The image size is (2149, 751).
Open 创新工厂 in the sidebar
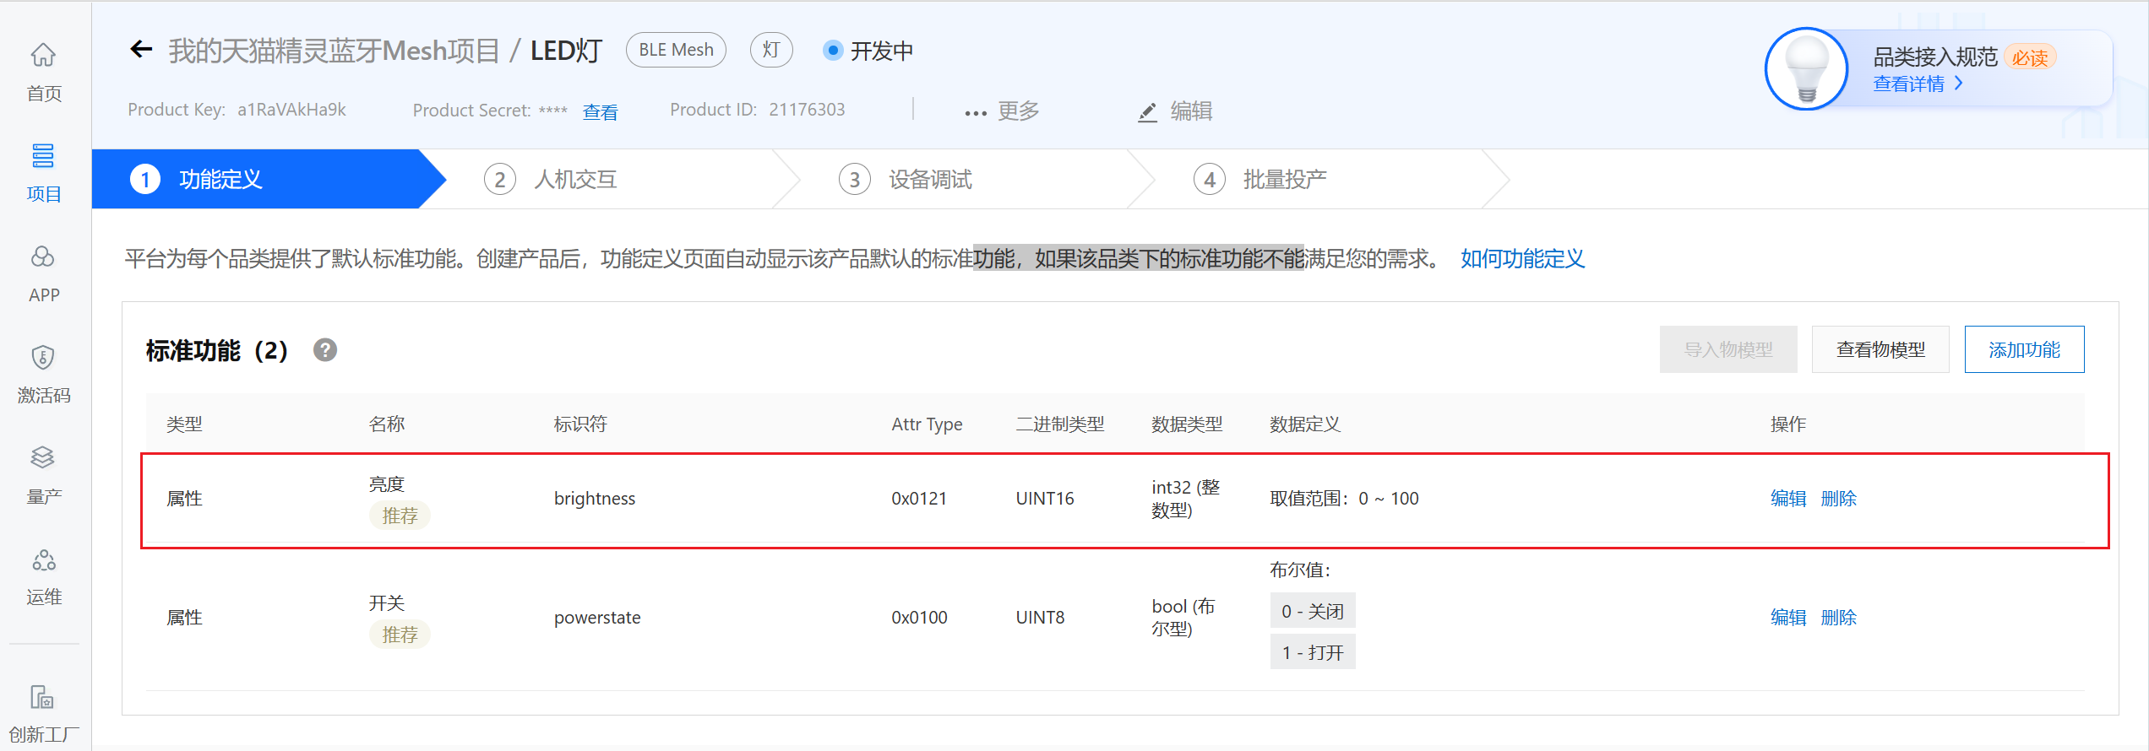(x=43, y=699)
